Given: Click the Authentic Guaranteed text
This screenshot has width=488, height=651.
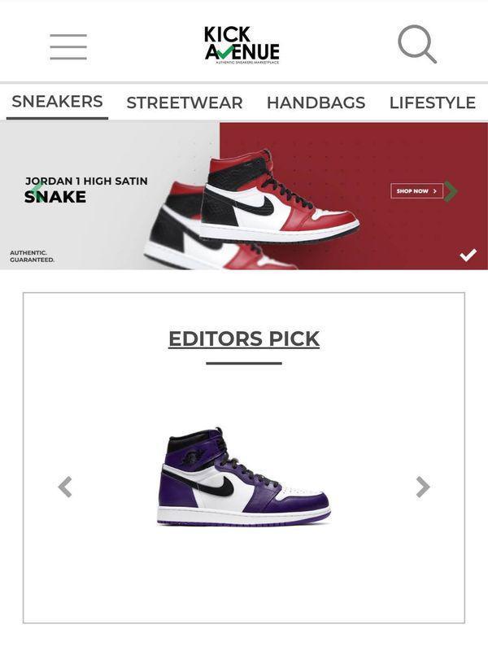Looking at the screenshot, I should click(32, 256).
